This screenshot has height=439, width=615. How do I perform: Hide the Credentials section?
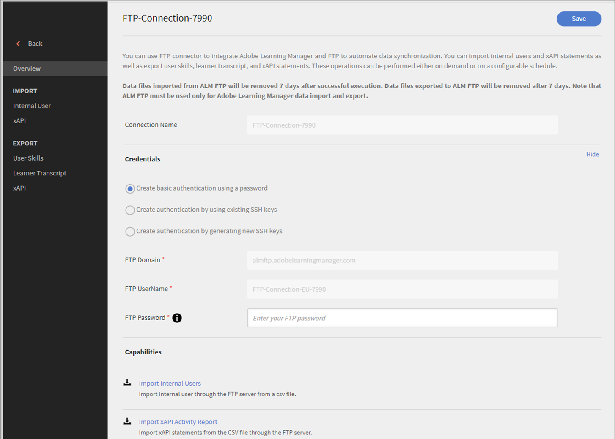(592, 154)
